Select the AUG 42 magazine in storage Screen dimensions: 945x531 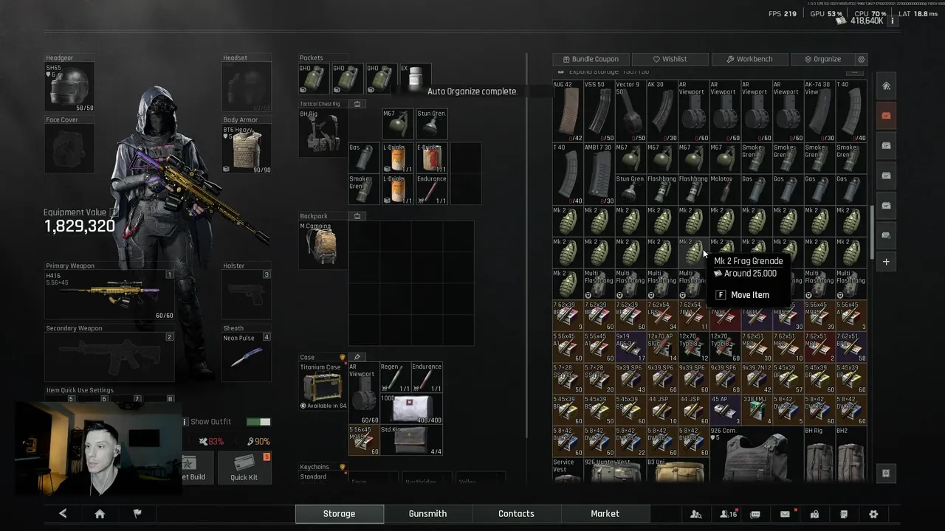click(x=568, y=111)
